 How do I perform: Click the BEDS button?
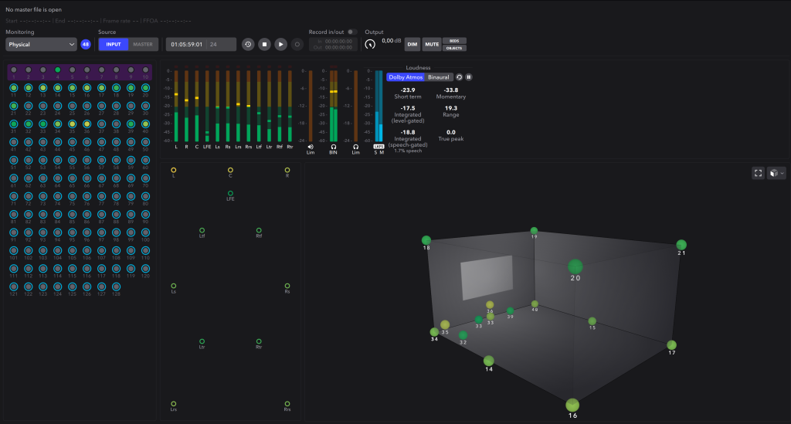(454, 41)
